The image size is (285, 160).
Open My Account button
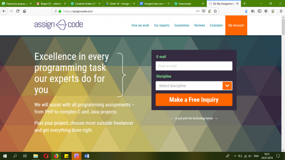pyautogui.click(x=236, y=25)
